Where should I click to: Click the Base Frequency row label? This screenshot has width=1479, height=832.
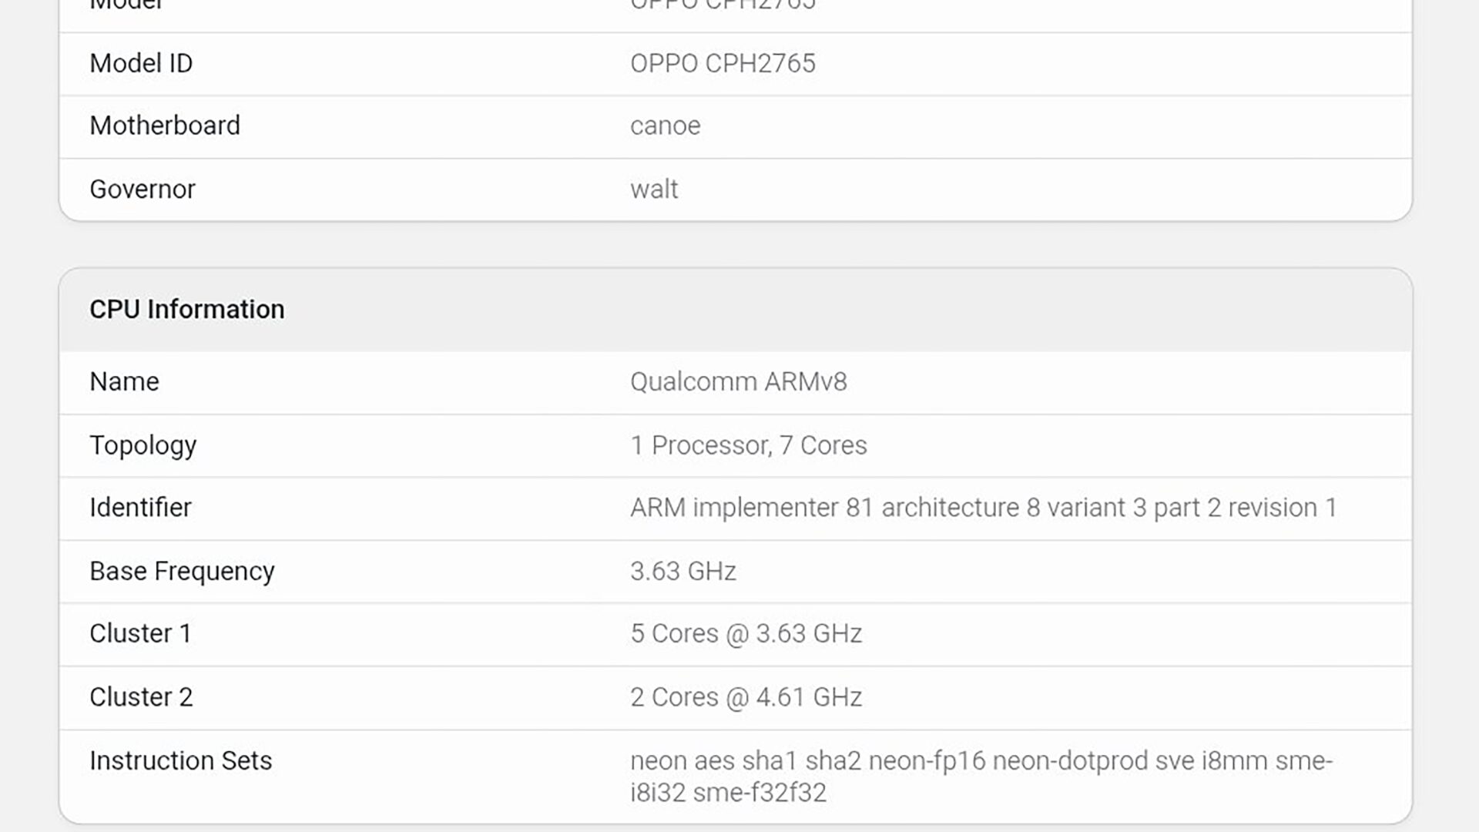pyautogui.click(x=182, y=571)
